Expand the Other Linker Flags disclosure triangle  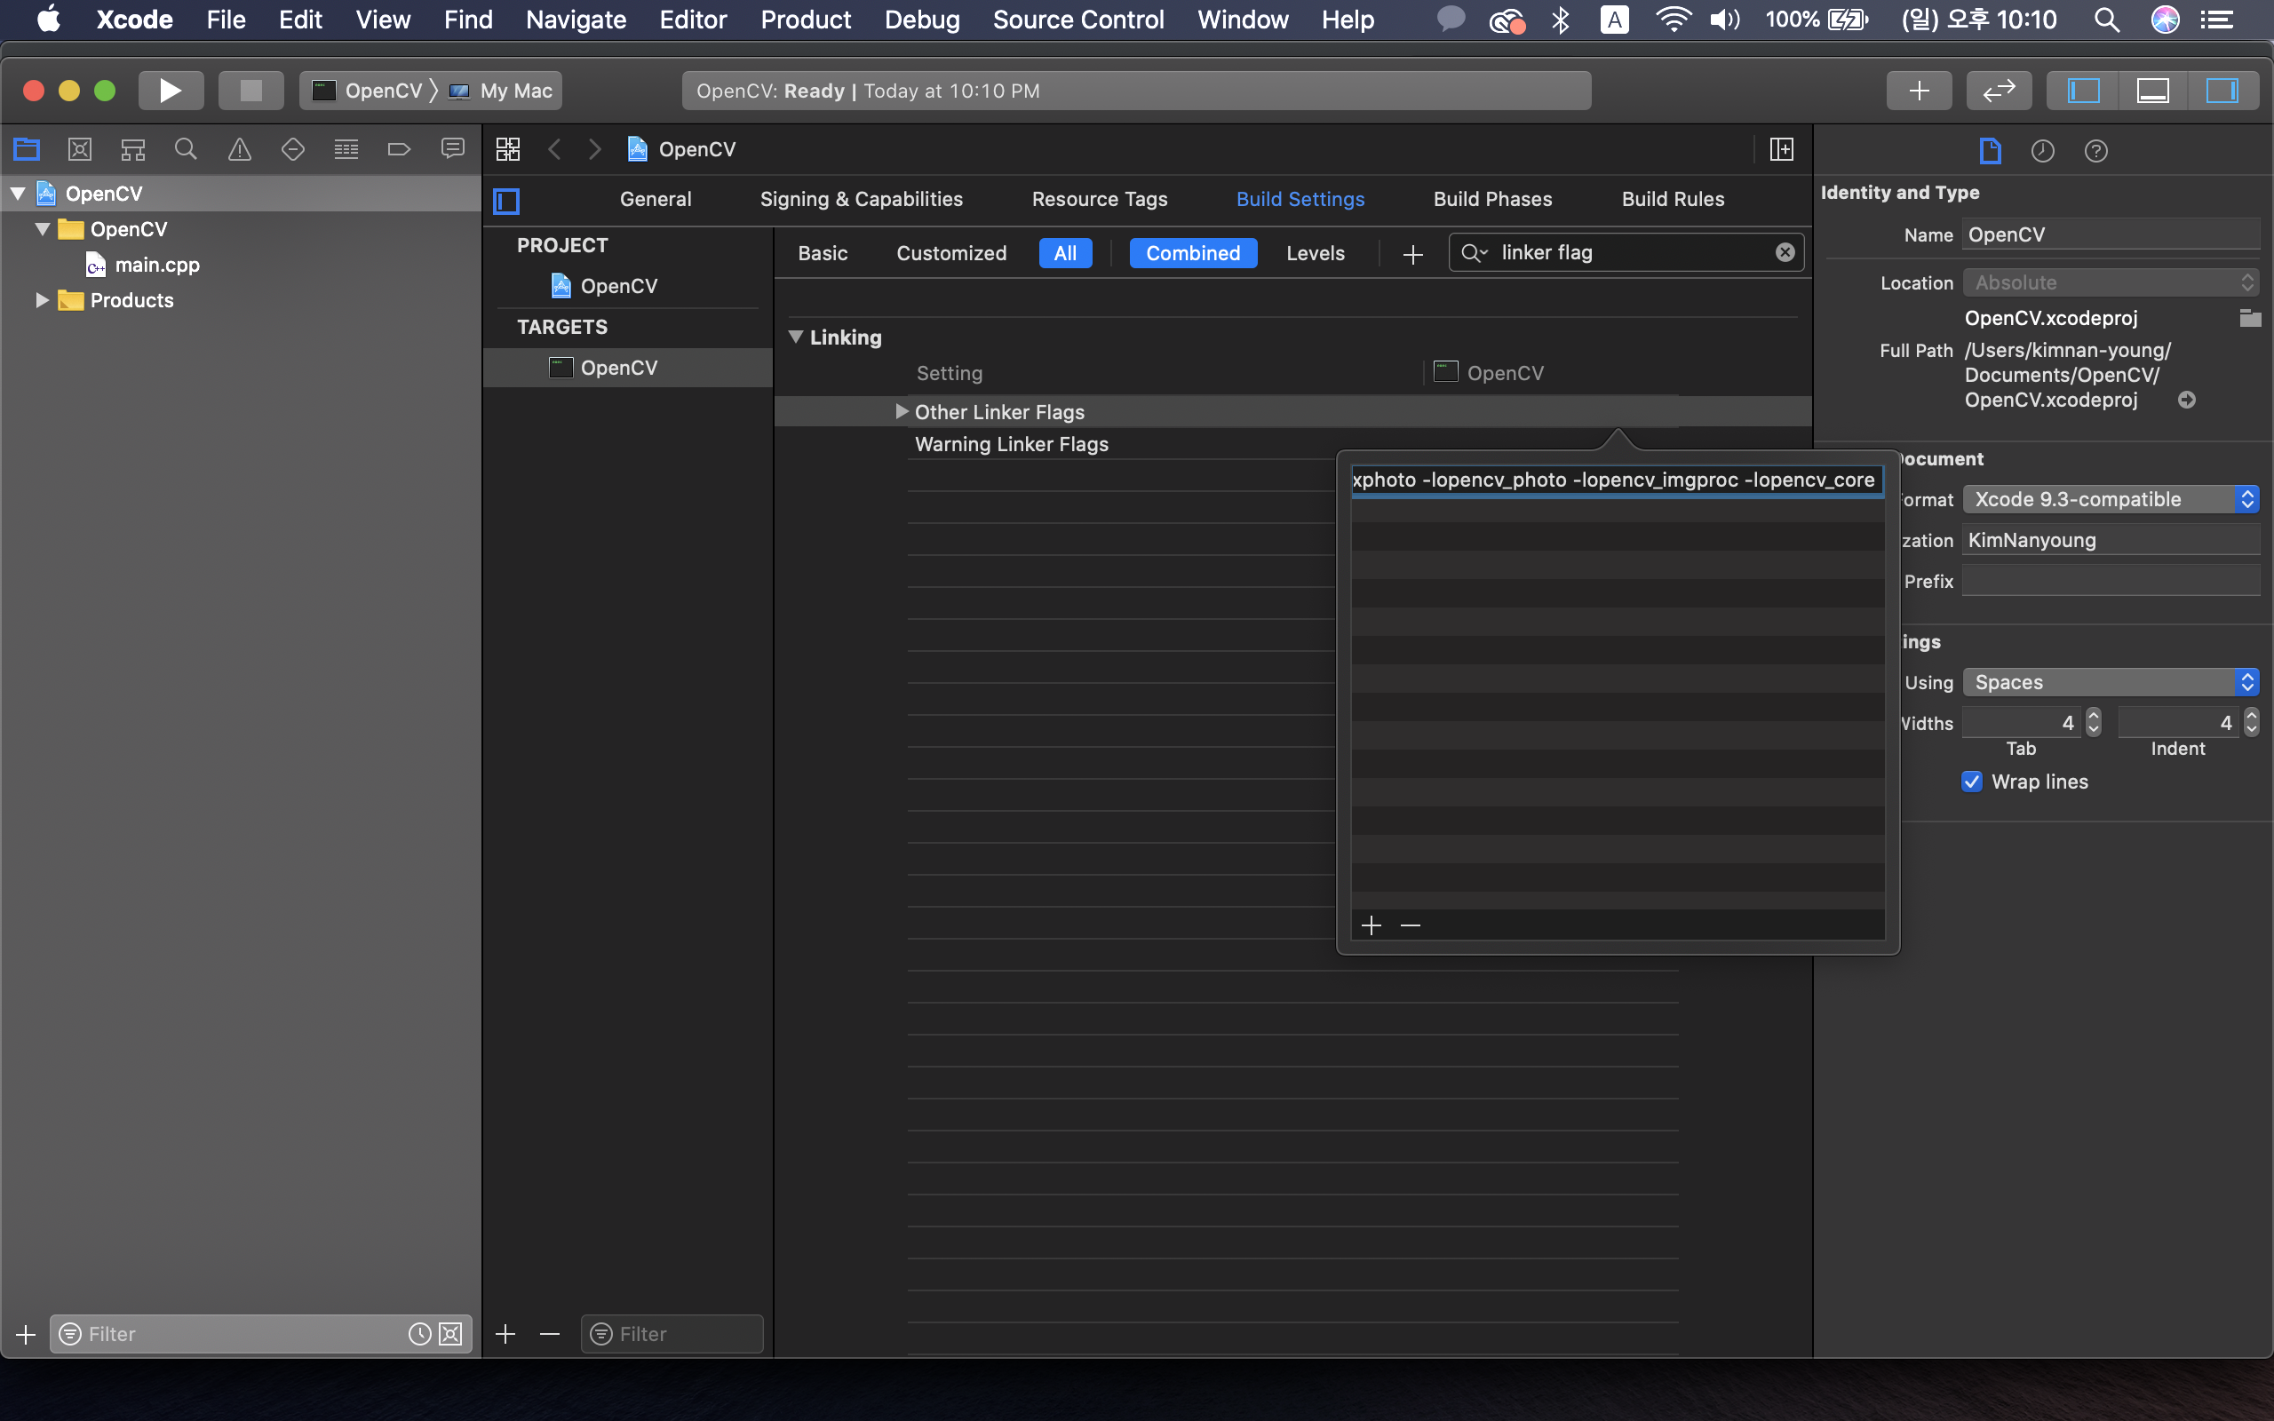click(x=901, y=411)
